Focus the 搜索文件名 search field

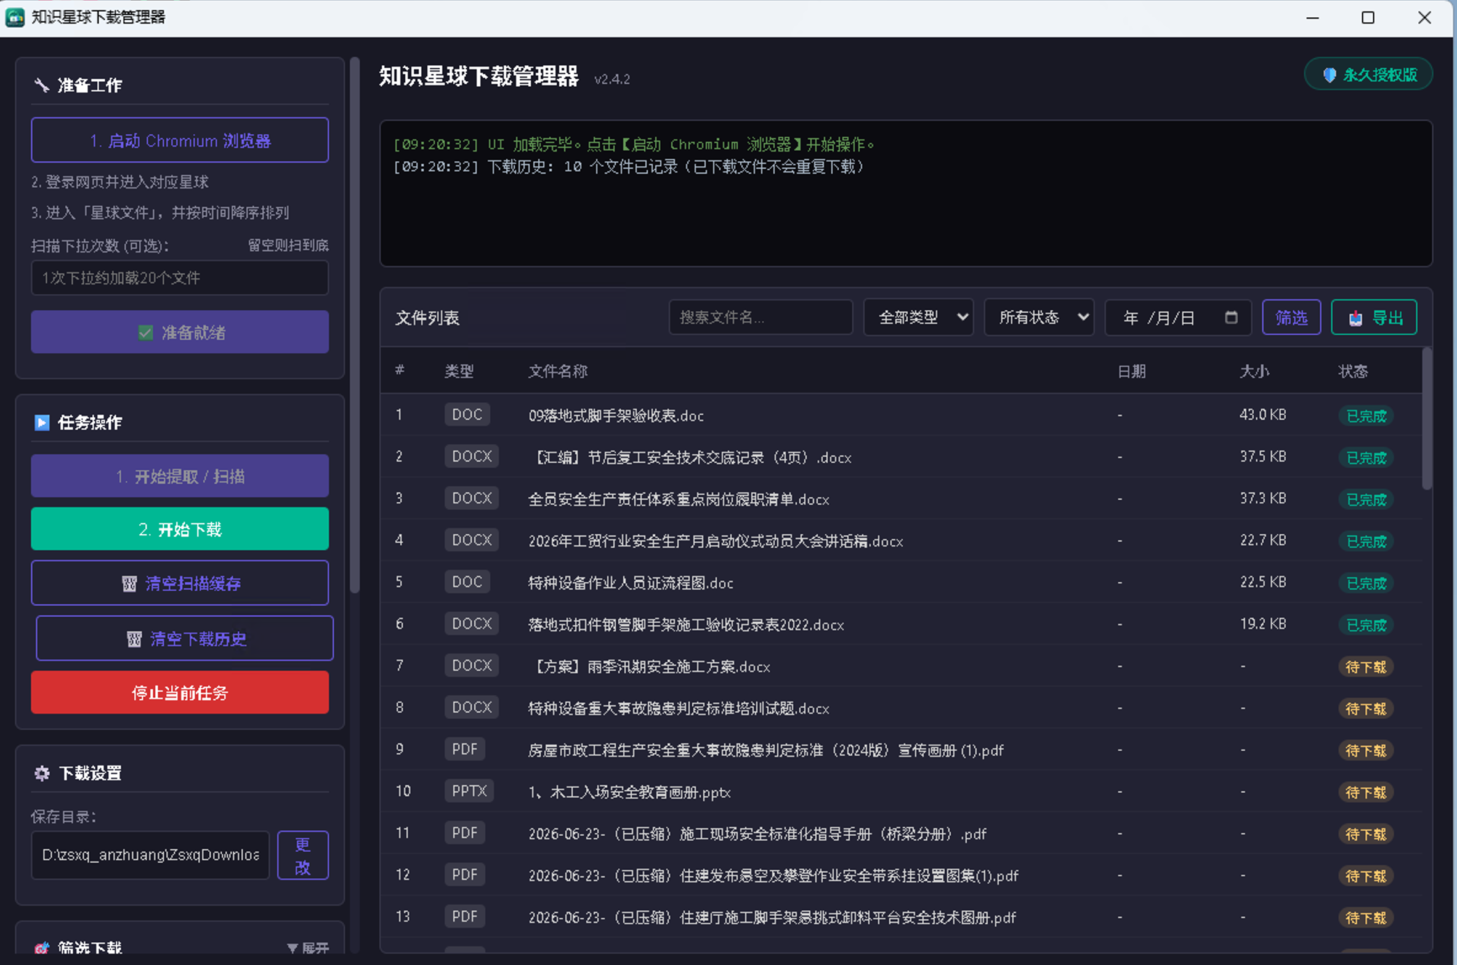(x=761, y=317)
